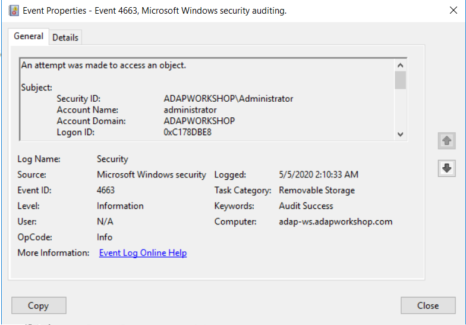This screenshot has height=325, width=466.
Task: Click the computer name adap-ws.adapworkshop.com
Action: (336, 221)
